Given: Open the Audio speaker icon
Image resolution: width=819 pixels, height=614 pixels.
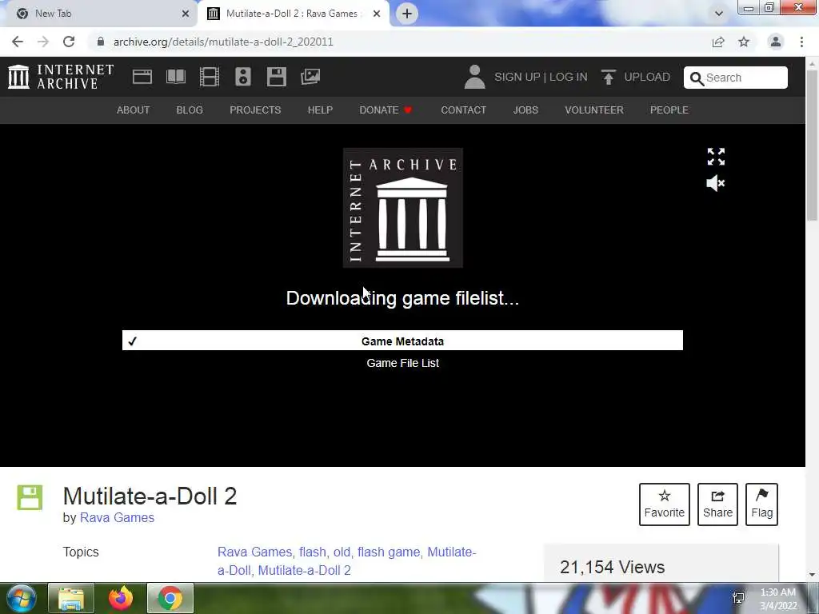Looking at the screenshot, I should click(243, 77).
